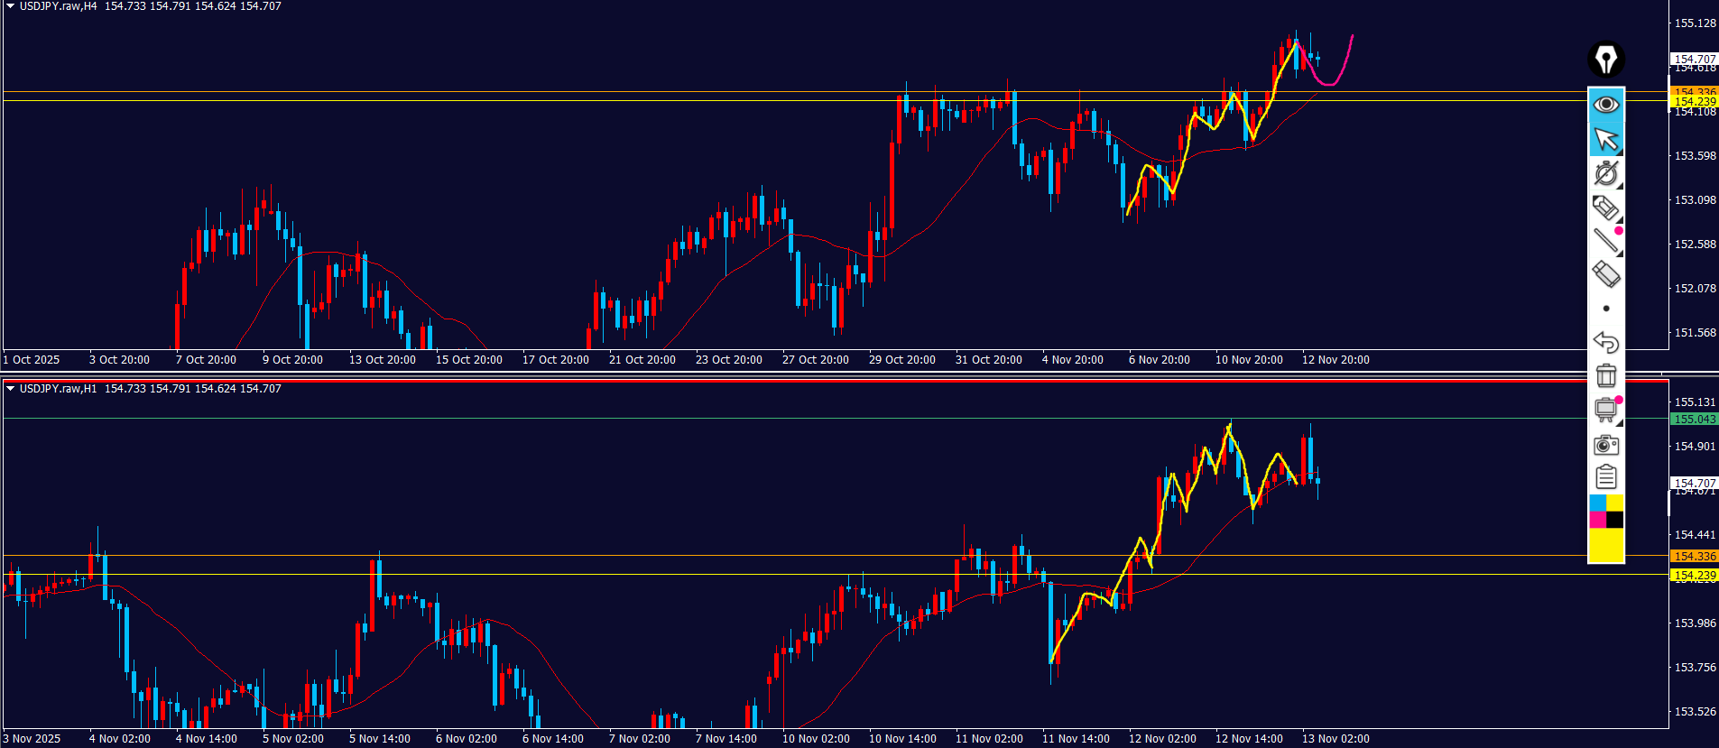Viewport: 1719px width, 748px height.
Task: Select the arrow cursor tool
Action: 1606,139
